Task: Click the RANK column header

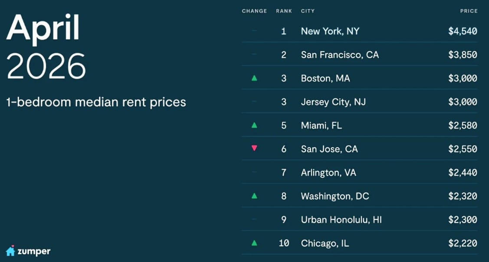Action: coord(284,11)
